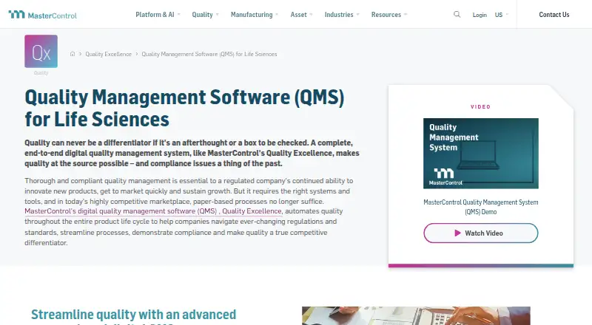Go to the home breadcrumb icon
The image size is (592, 325).
click(73, 54)
